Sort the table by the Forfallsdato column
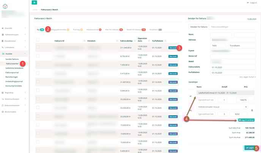The image size is (261, 153). coord(165,41)
